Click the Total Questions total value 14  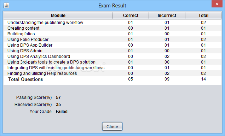(x=203, y=79)
